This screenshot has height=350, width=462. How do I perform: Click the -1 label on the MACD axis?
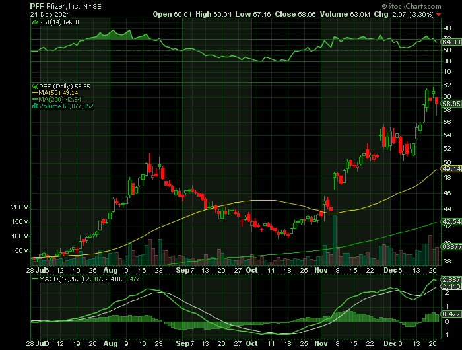(446, 335)
